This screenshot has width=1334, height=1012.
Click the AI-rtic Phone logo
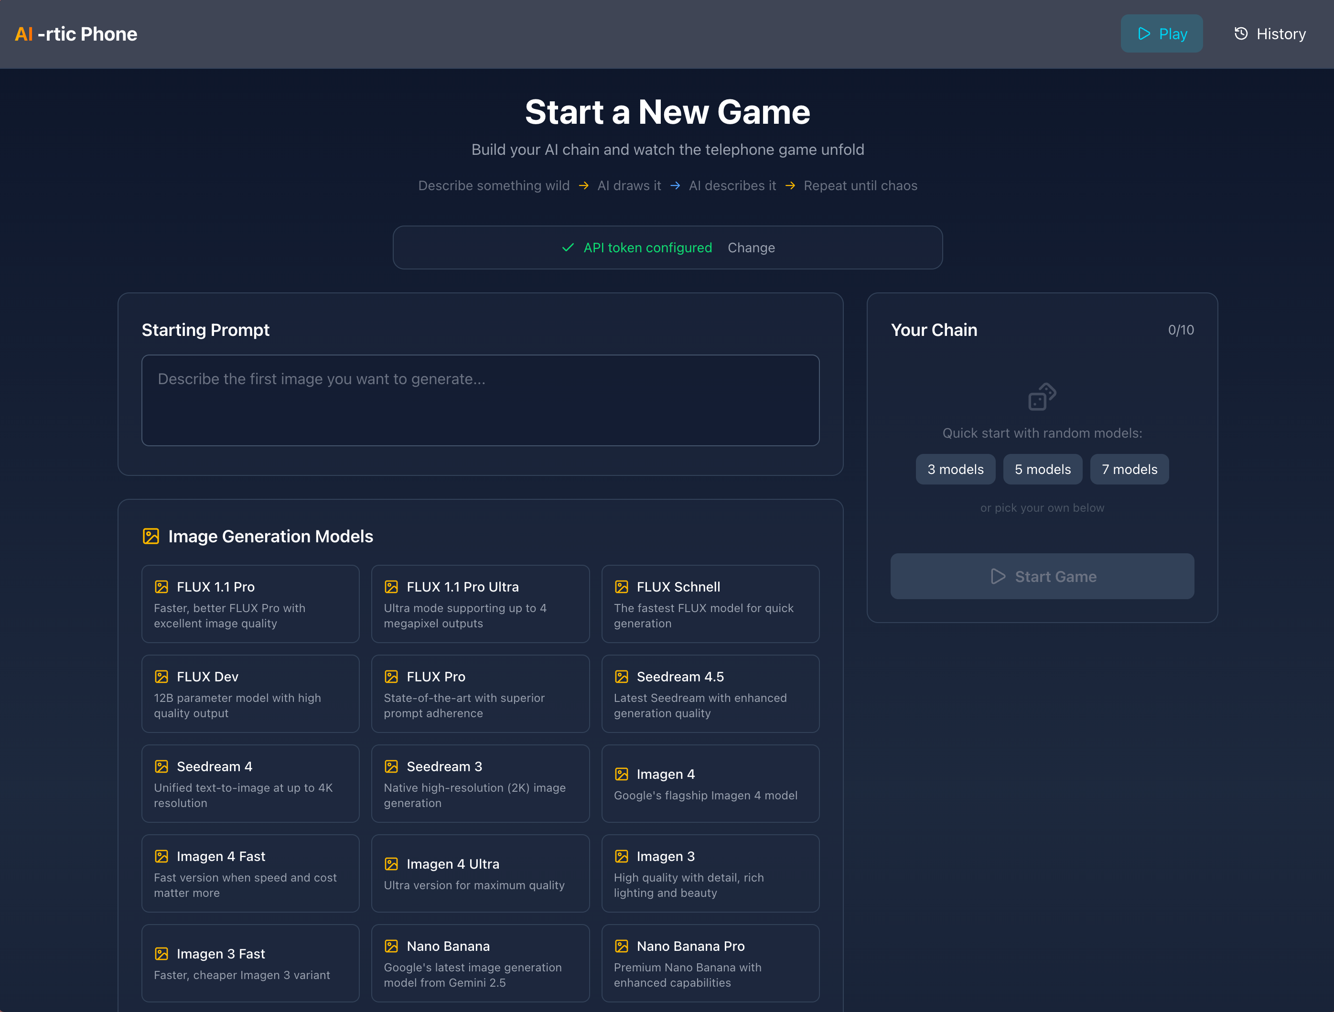point(76,34)
